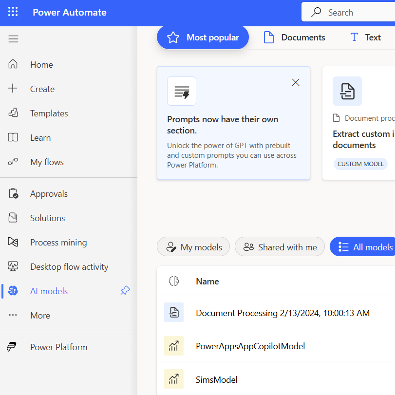This screenshot has width=395, height=395.
Task: Click the Learn book icon
Action: (x=13, y=137)
